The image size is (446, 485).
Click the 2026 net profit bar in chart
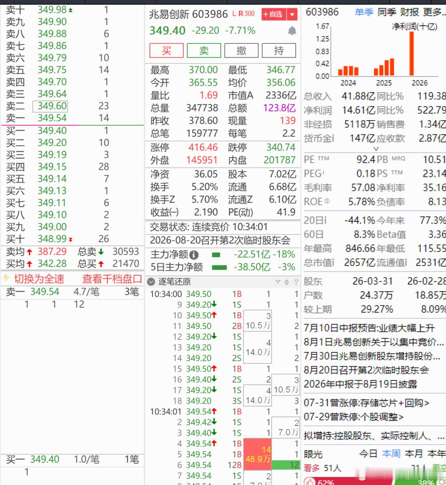tap(412, 53)
